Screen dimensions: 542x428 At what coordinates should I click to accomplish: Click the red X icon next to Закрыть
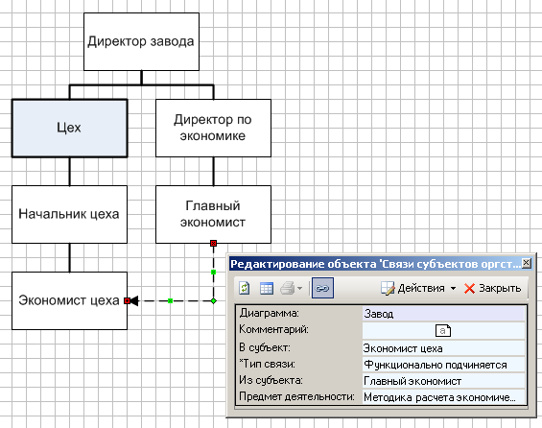(469, 288)
